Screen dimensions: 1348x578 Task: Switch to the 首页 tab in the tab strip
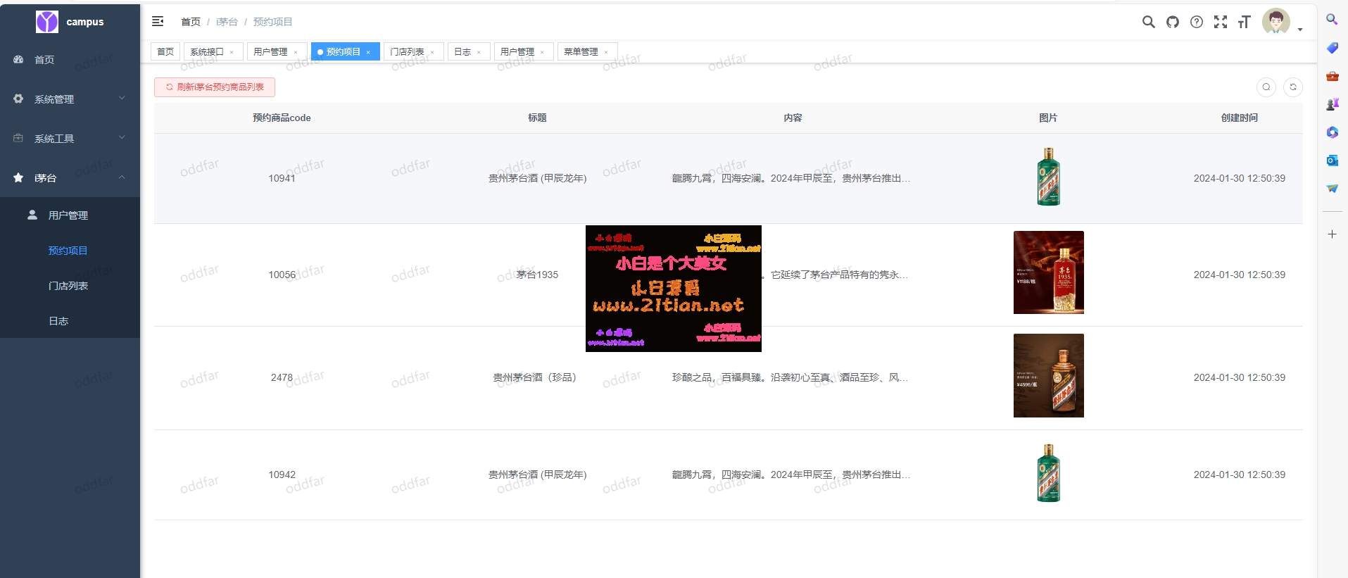point(165,51)
